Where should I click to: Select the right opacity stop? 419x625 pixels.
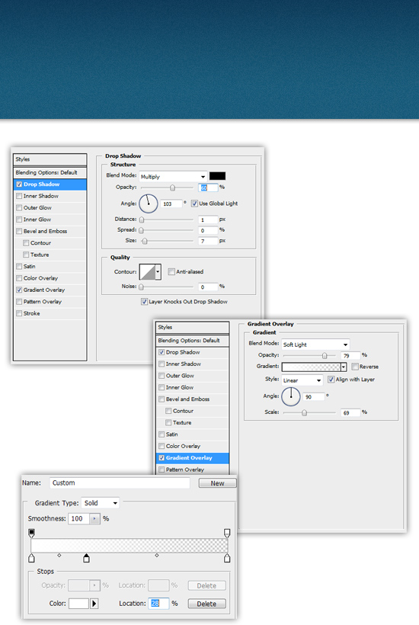[x=227, y=533]
